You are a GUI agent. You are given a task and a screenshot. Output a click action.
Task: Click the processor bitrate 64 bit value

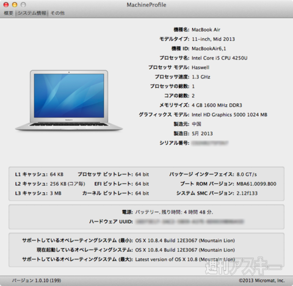(x=142, y=174)
